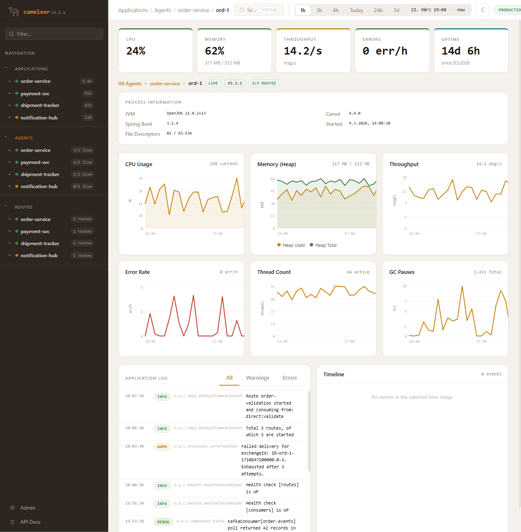This screenshot has height=532, width=521.
Task: Collapse the Routes navigation section
Action: click(6, 206)
